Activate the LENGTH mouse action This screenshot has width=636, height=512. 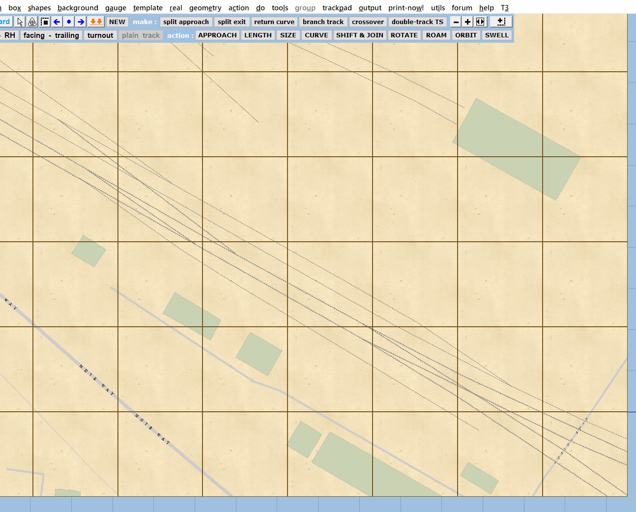tap(258, 35)
